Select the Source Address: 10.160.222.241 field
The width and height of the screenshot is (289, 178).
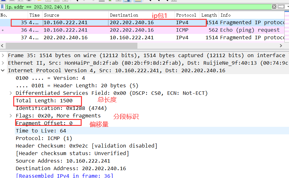63,161
